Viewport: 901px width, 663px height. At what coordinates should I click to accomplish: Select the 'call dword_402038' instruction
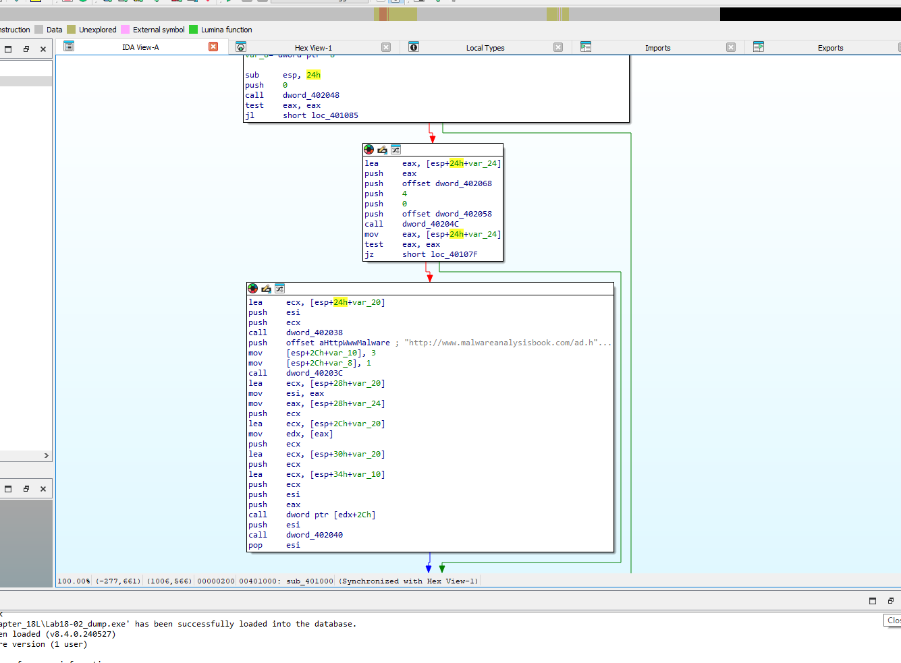pos(296,333)
